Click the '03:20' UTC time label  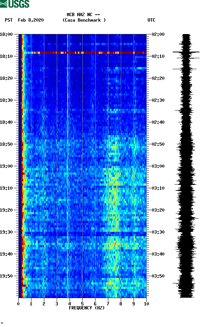158,210
